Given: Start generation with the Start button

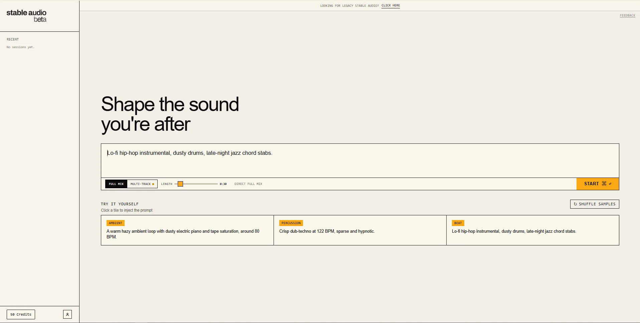Looking at the screenshot, I should click(598, 184).
